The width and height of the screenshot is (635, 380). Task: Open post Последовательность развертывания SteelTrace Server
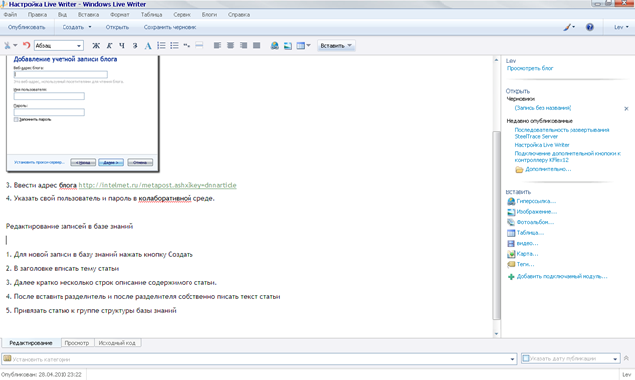(562, 133)
